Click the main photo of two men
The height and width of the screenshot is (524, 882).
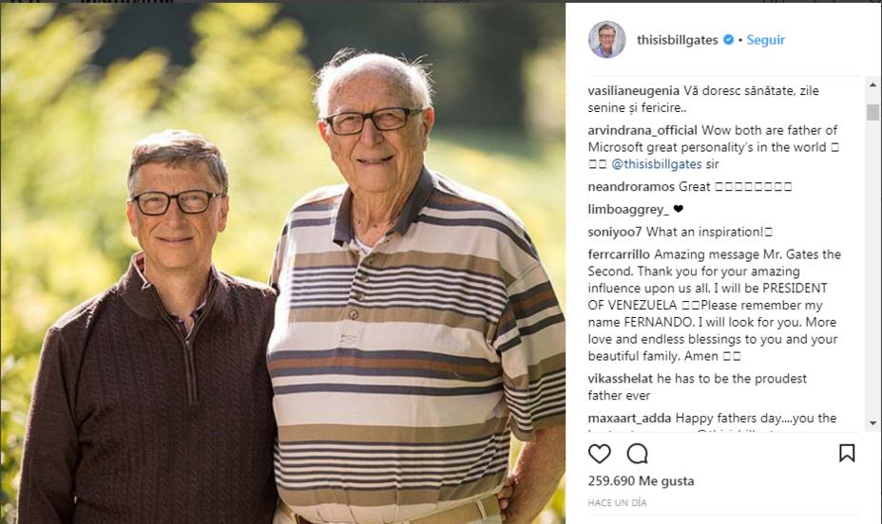point(283,263)
